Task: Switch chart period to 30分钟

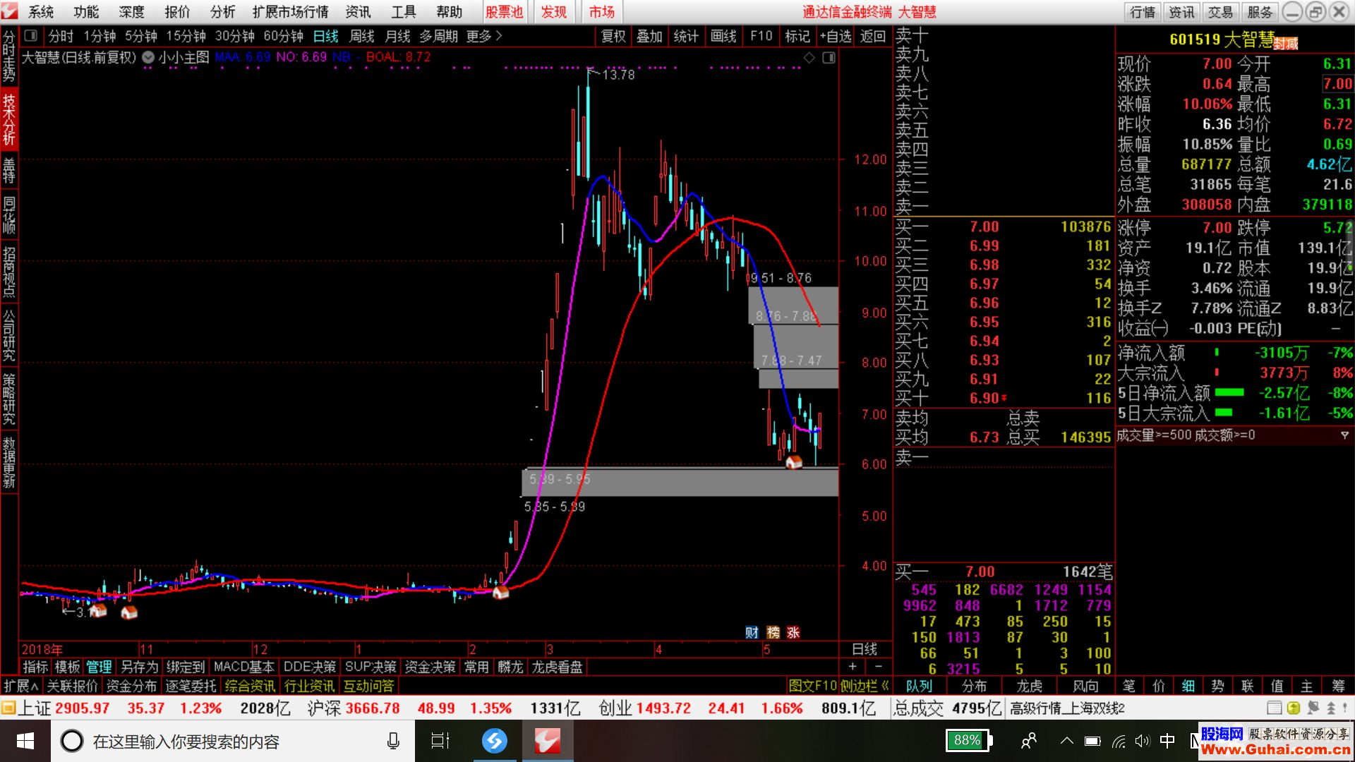Action: 234,36
